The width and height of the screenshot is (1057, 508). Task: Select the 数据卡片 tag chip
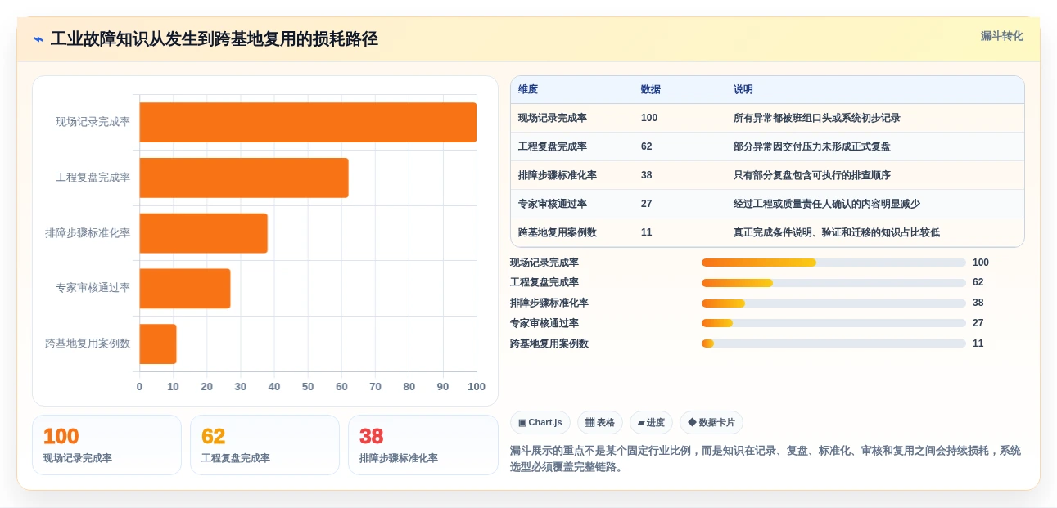coord(711,423)
